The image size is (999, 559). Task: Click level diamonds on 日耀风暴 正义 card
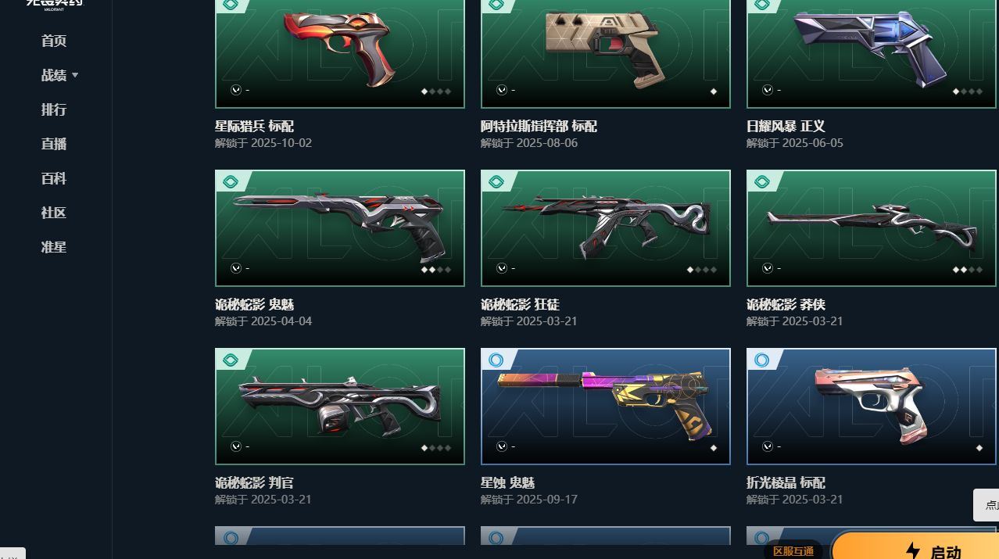coord(968,91)
